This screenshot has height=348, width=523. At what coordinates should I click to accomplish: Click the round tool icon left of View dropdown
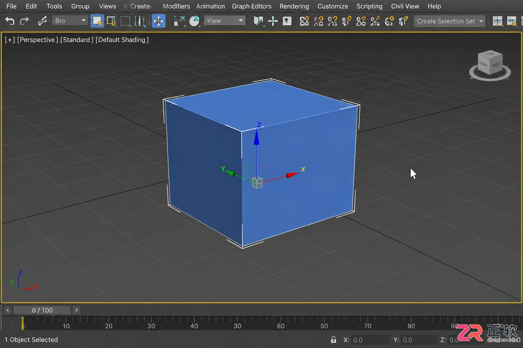[195, 21]
